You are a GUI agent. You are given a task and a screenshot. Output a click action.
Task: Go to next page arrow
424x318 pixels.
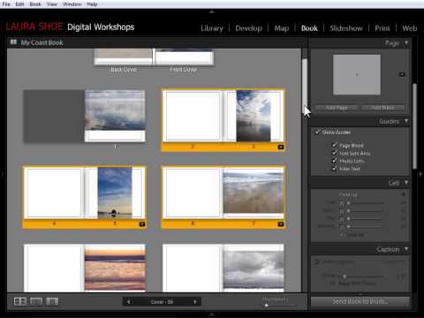tap(195, 302)
